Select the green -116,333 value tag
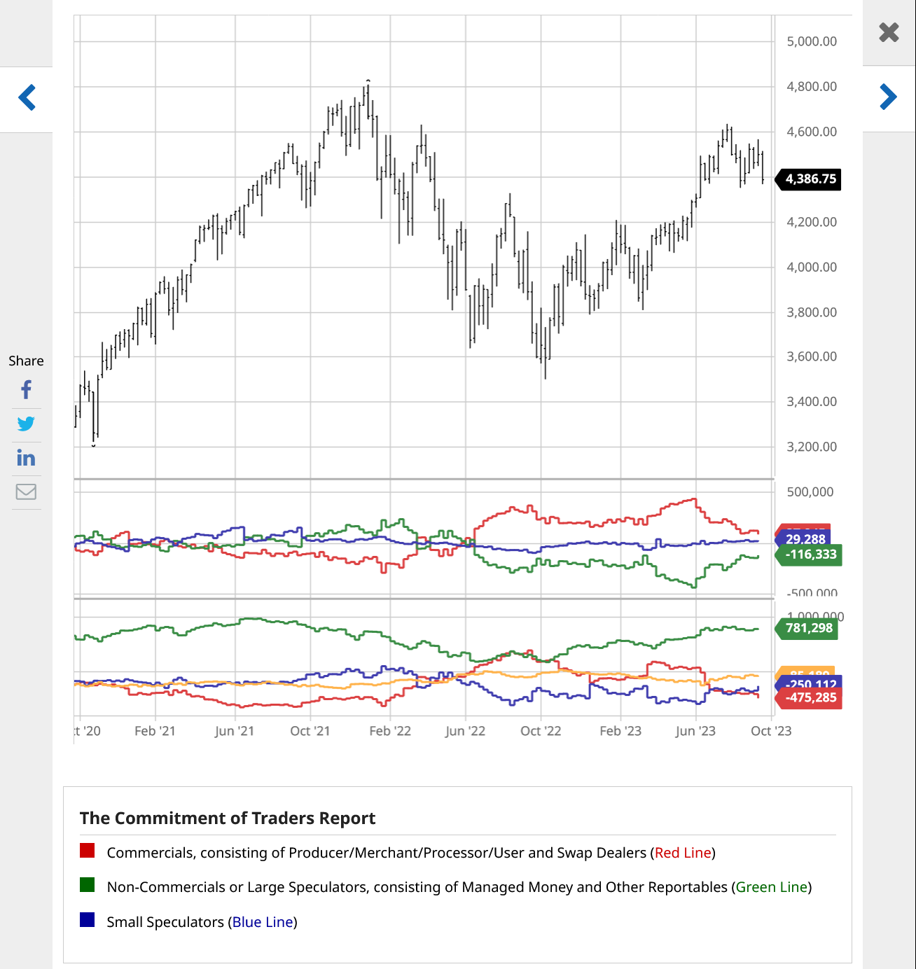The image size is (916, 969). (810, 555)
